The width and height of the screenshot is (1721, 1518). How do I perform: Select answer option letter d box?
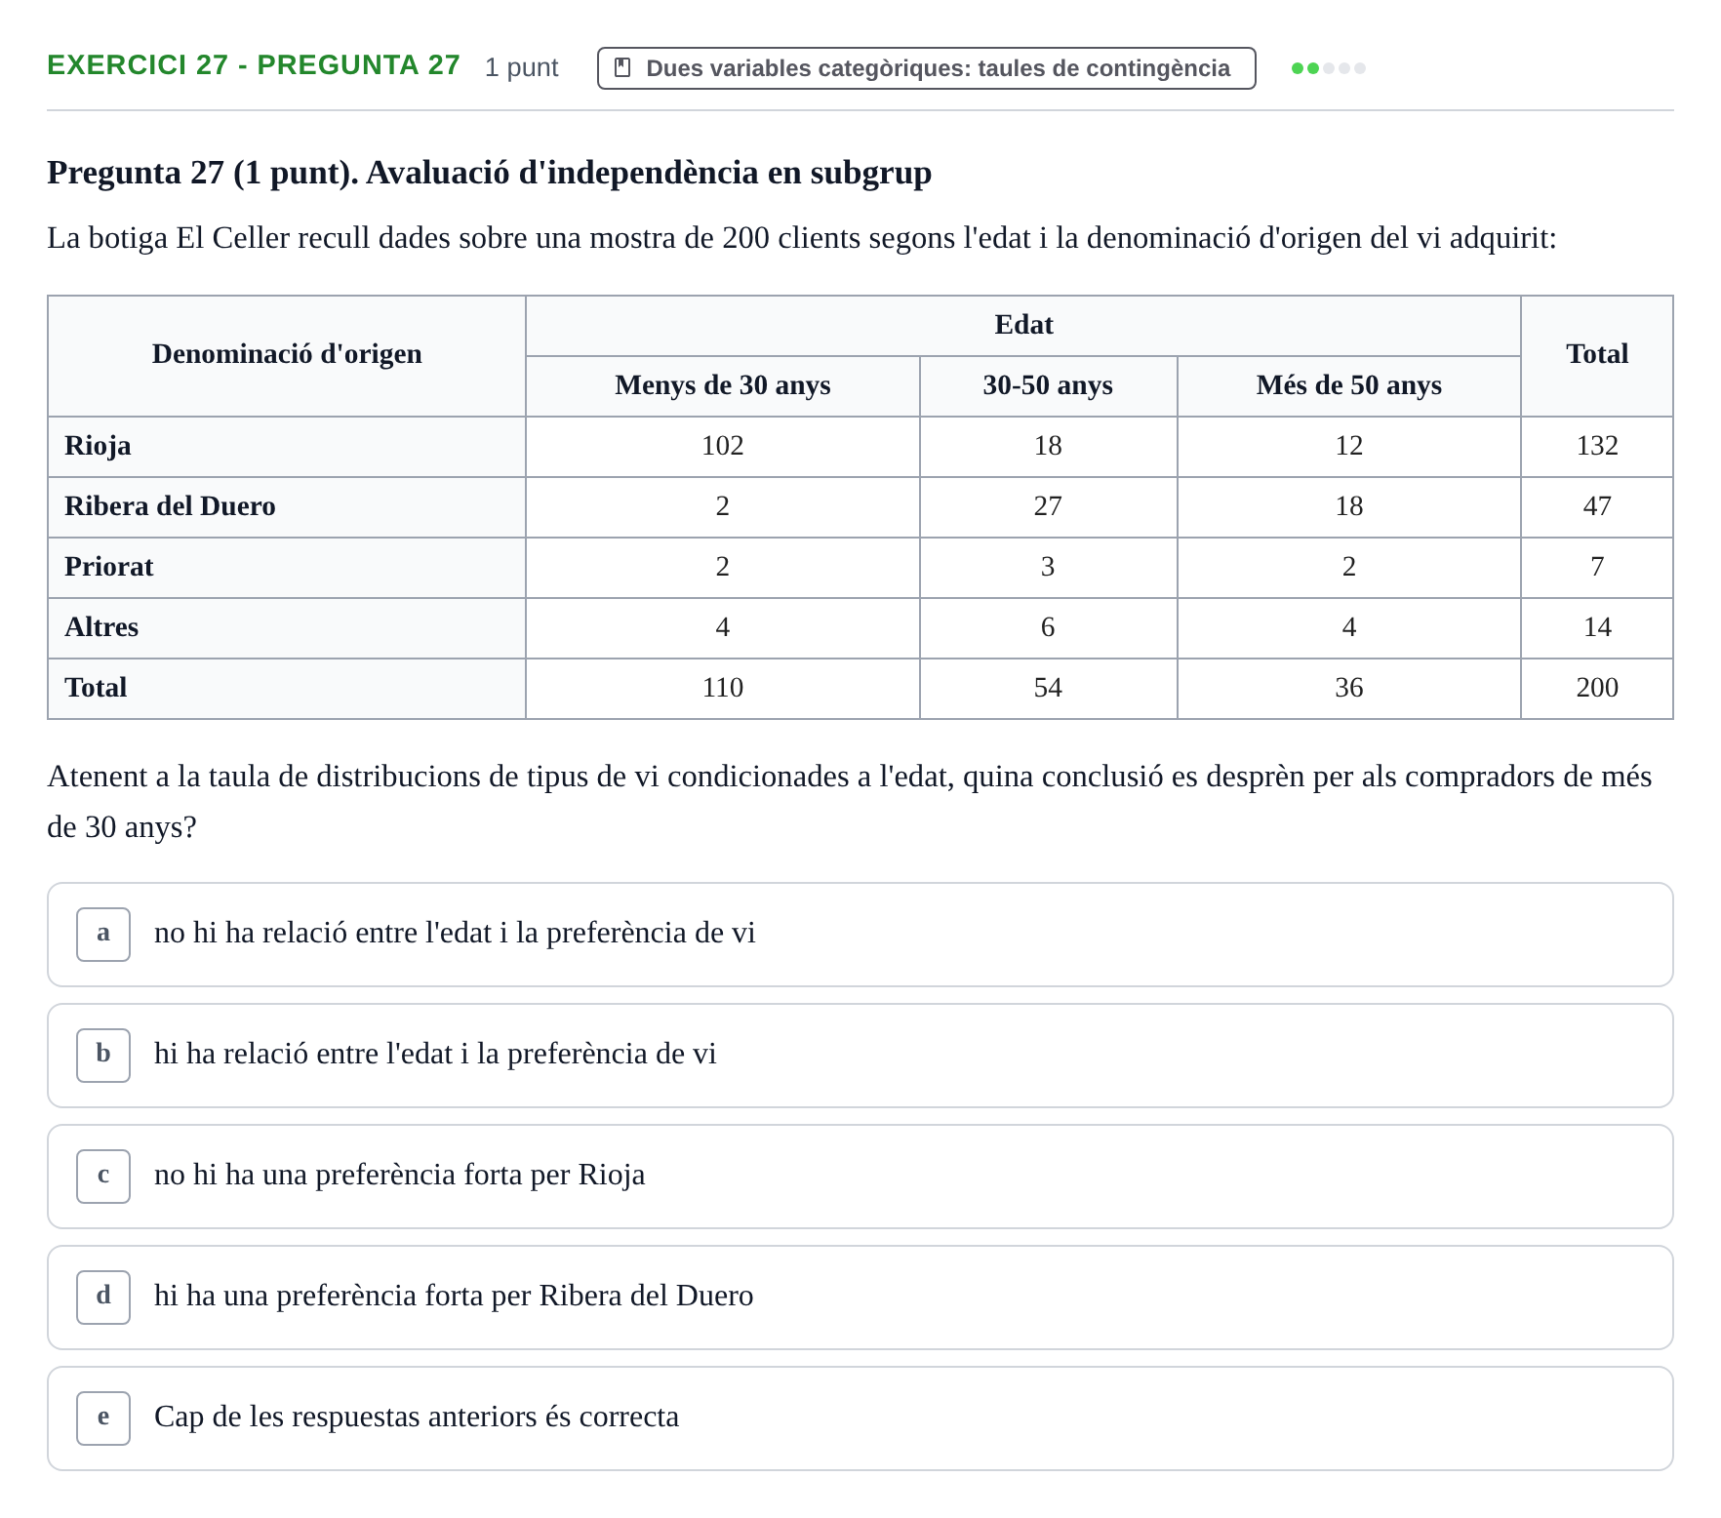click(x=103, y=1297)
